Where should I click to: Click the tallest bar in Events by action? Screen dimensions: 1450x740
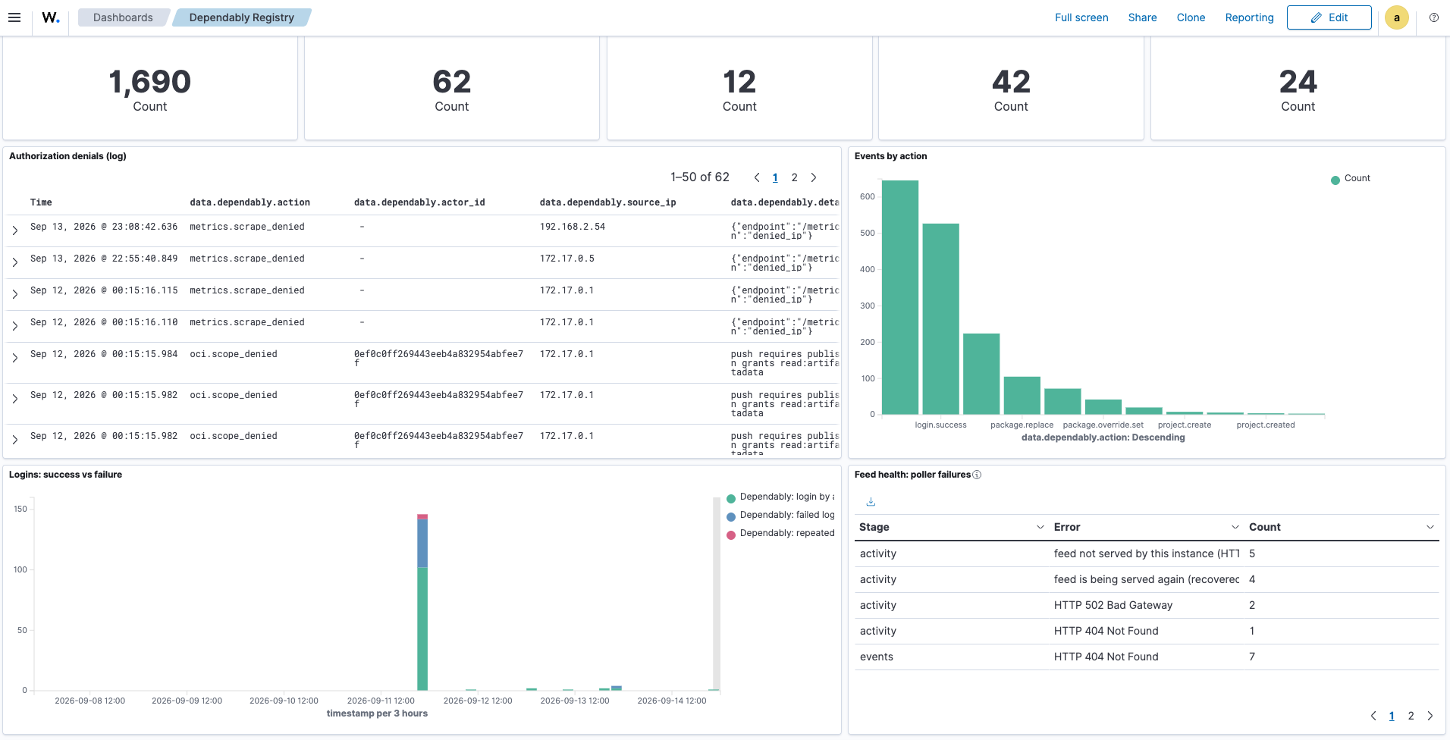click(900, 297)
